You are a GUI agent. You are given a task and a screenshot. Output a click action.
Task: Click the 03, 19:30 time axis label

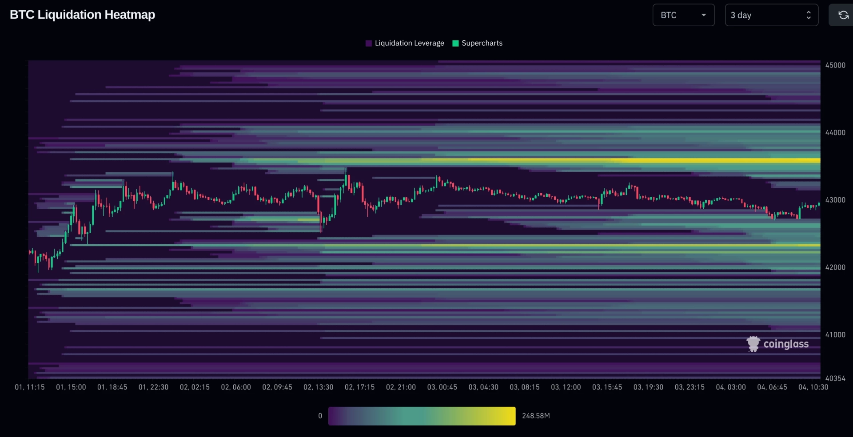click(649, 387)
